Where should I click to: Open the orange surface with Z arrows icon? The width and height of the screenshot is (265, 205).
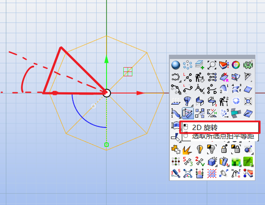click(x=224, y=65)
